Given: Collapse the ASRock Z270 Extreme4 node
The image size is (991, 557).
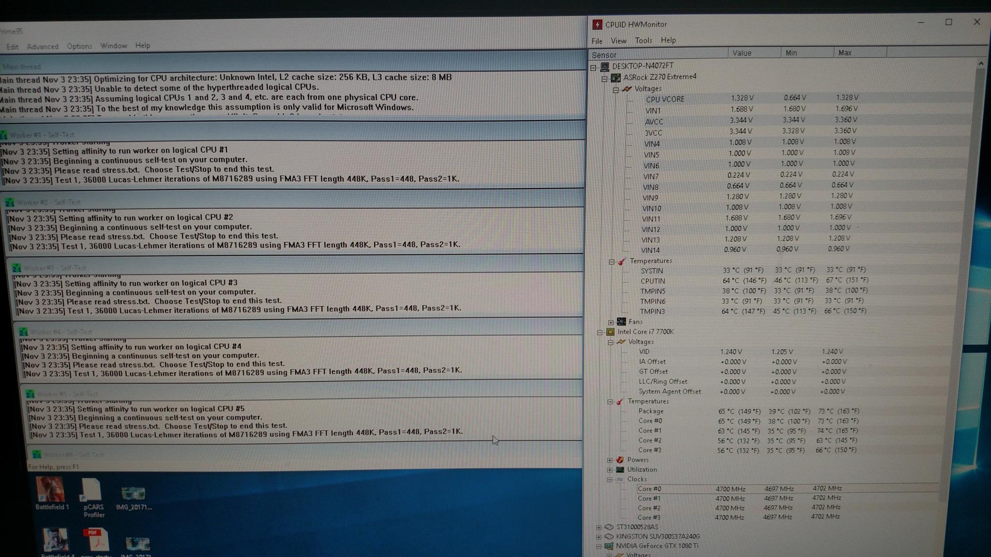Looking at the screenshot, I should click(x=604, y=79).
